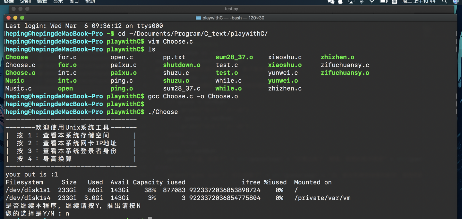Click green file 'zifuchuansy.o'

345,73
